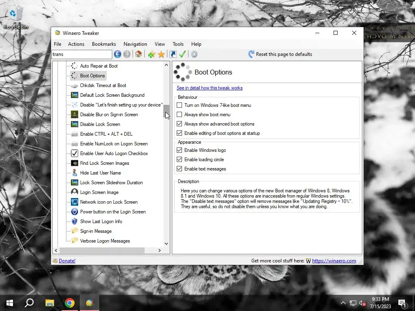Open File Explorer from the taskbar

tap(49, 303)
